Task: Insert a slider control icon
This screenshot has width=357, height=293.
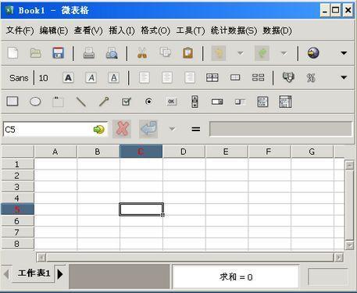Action: tap(240, 102)
